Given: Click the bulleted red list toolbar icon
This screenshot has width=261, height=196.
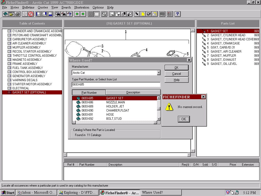Looking at the screenshot, I should pos(170,14).
